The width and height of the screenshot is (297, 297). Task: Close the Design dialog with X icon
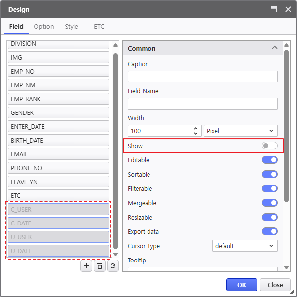(287, 9)
